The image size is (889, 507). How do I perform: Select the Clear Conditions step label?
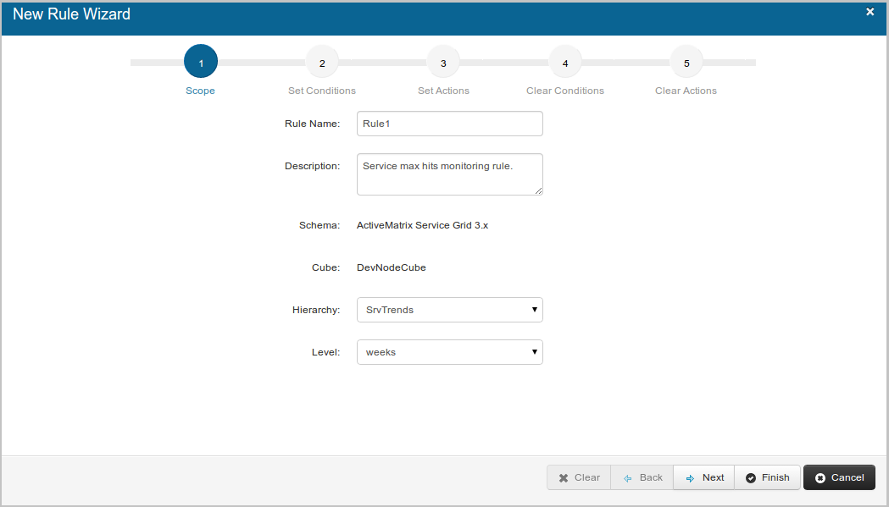(565, 91)
